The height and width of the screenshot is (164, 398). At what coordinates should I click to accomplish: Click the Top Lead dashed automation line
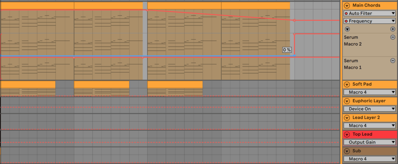(170, 142)
